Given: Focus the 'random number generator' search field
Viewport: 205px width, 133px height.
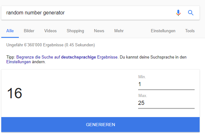Looking at the screenshot, I should pyautogui.click(x=88, y=13).
